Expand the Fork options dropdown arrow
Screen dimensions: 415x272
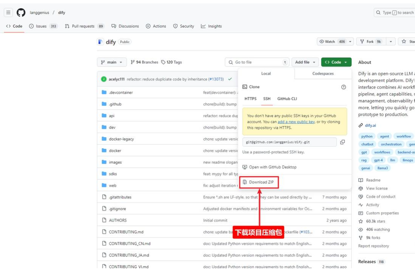coord(391,42)
